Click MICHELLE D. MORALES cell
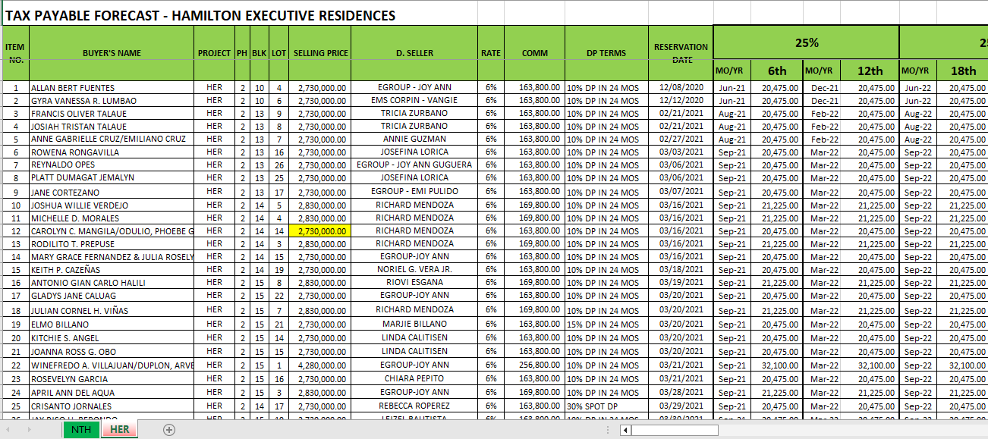988x439 pixels. pyautogui.click(x=112, y=218)
